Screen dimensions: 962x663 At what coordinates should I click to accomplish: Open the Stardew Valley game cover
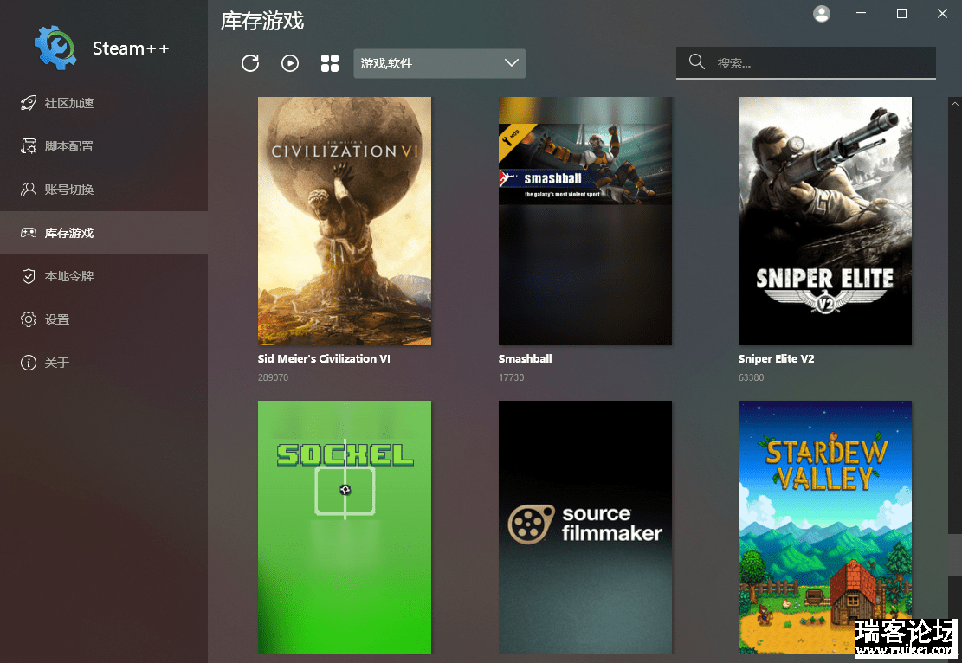click(x=824, y=526)
